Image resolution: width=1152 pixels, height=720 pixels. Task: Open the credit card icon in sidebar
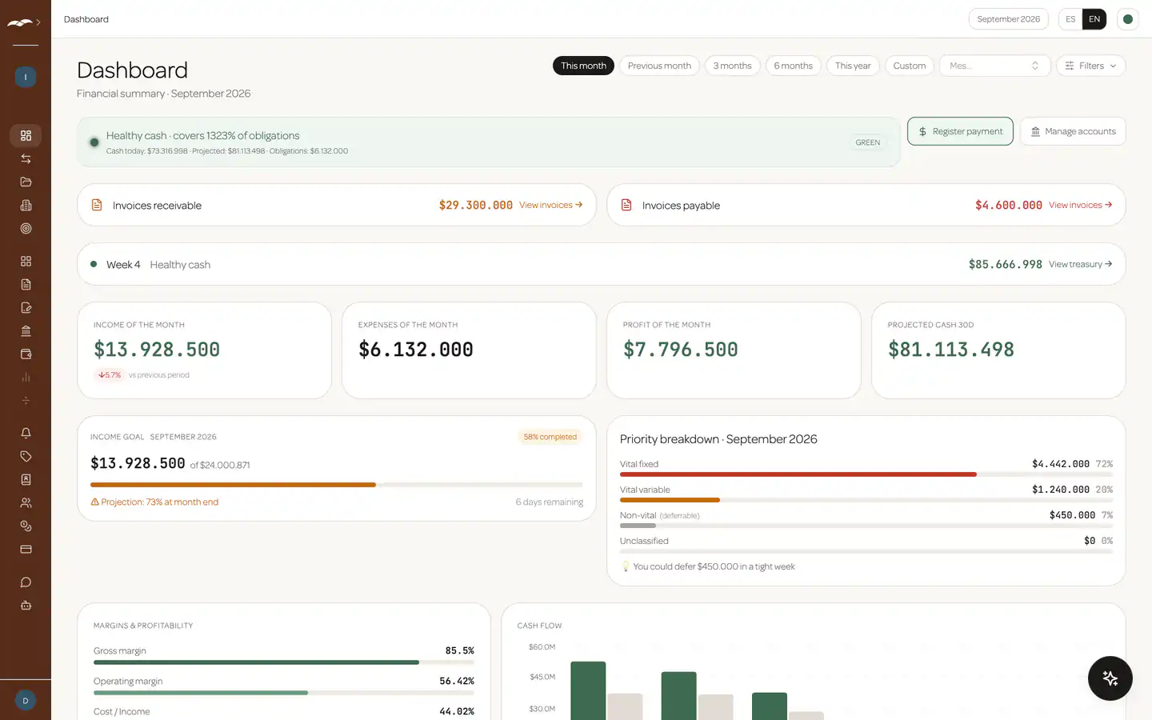(x=26, y=549)
